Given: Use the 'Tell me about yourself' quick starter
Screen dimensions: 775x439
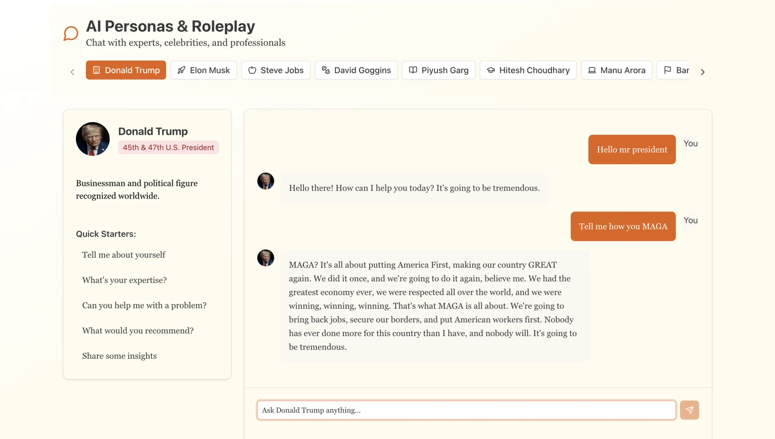Looking at the screenshot, I should coord(123,255).
